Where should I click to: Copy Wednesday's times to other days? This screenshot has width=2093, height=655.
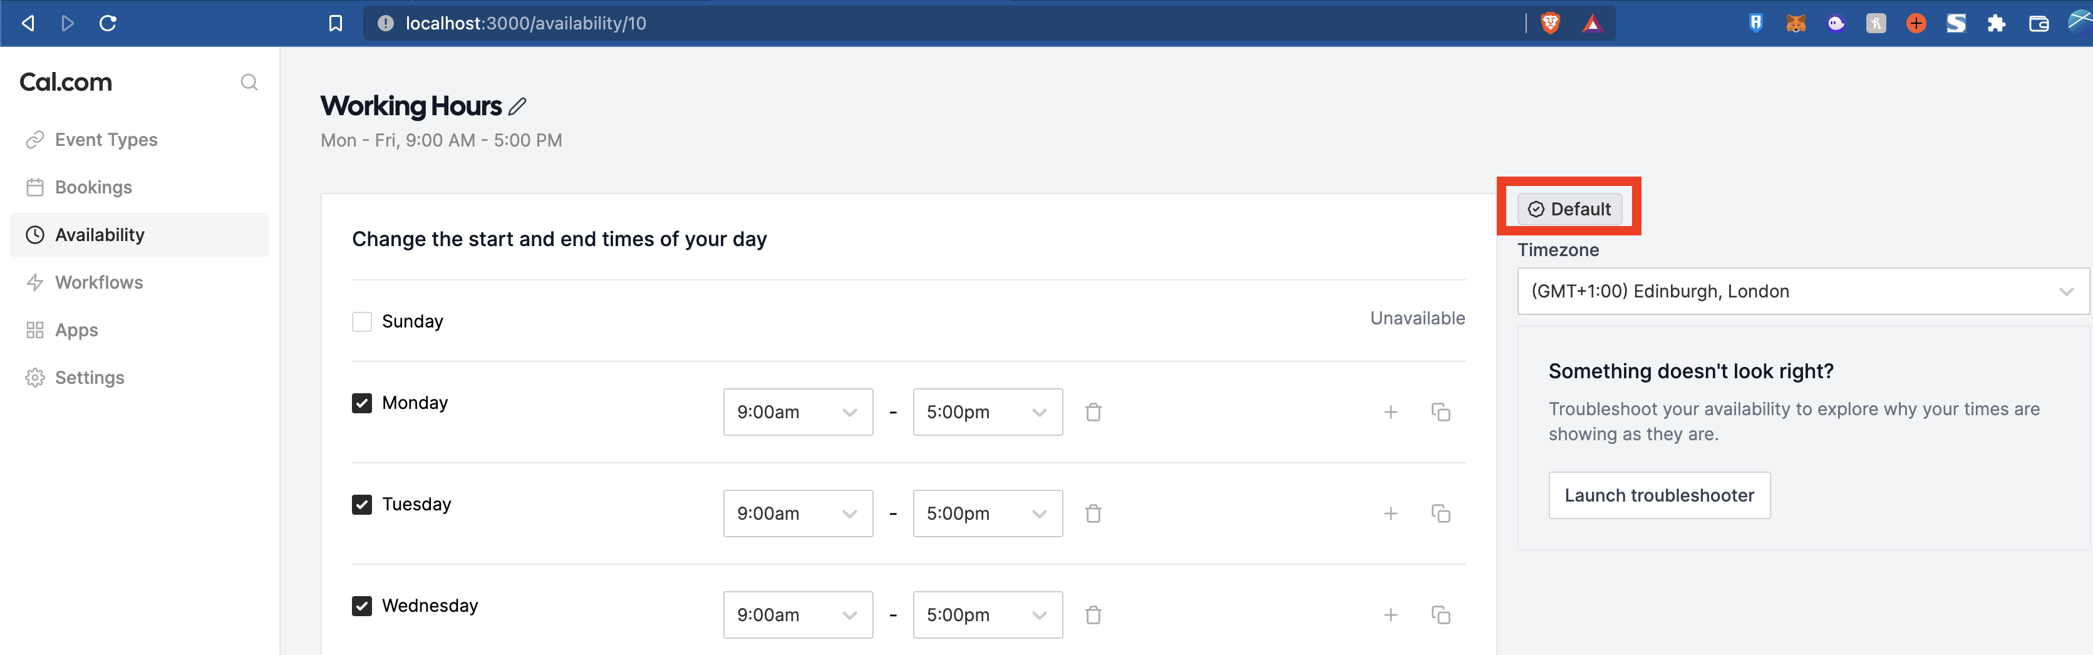point(1440,615)
